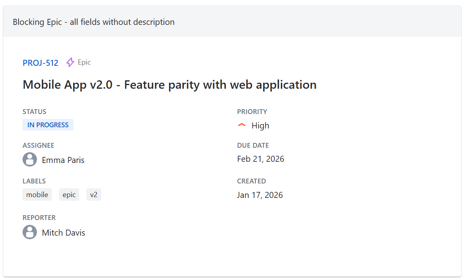Click the mobile label tag
The width and height of the screenshot is (464, 279).
[x=37, y=195]
